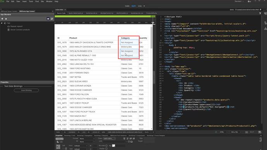Open the Format dropdown in Properties
The image size is (267, 150).
87,139
